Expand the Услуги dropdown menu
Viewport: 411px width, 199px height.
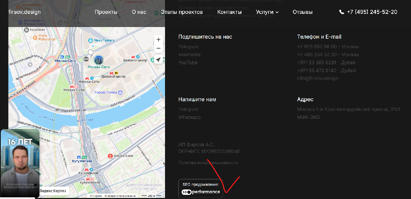click(267, 12)
